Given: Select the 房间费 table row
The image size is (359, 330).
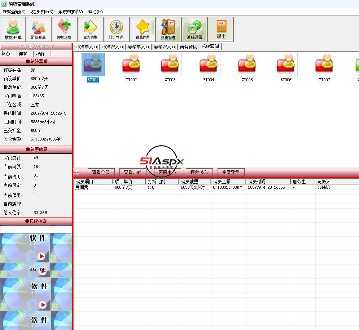Looking at the screenshot, I should click(x=216, y=187).
